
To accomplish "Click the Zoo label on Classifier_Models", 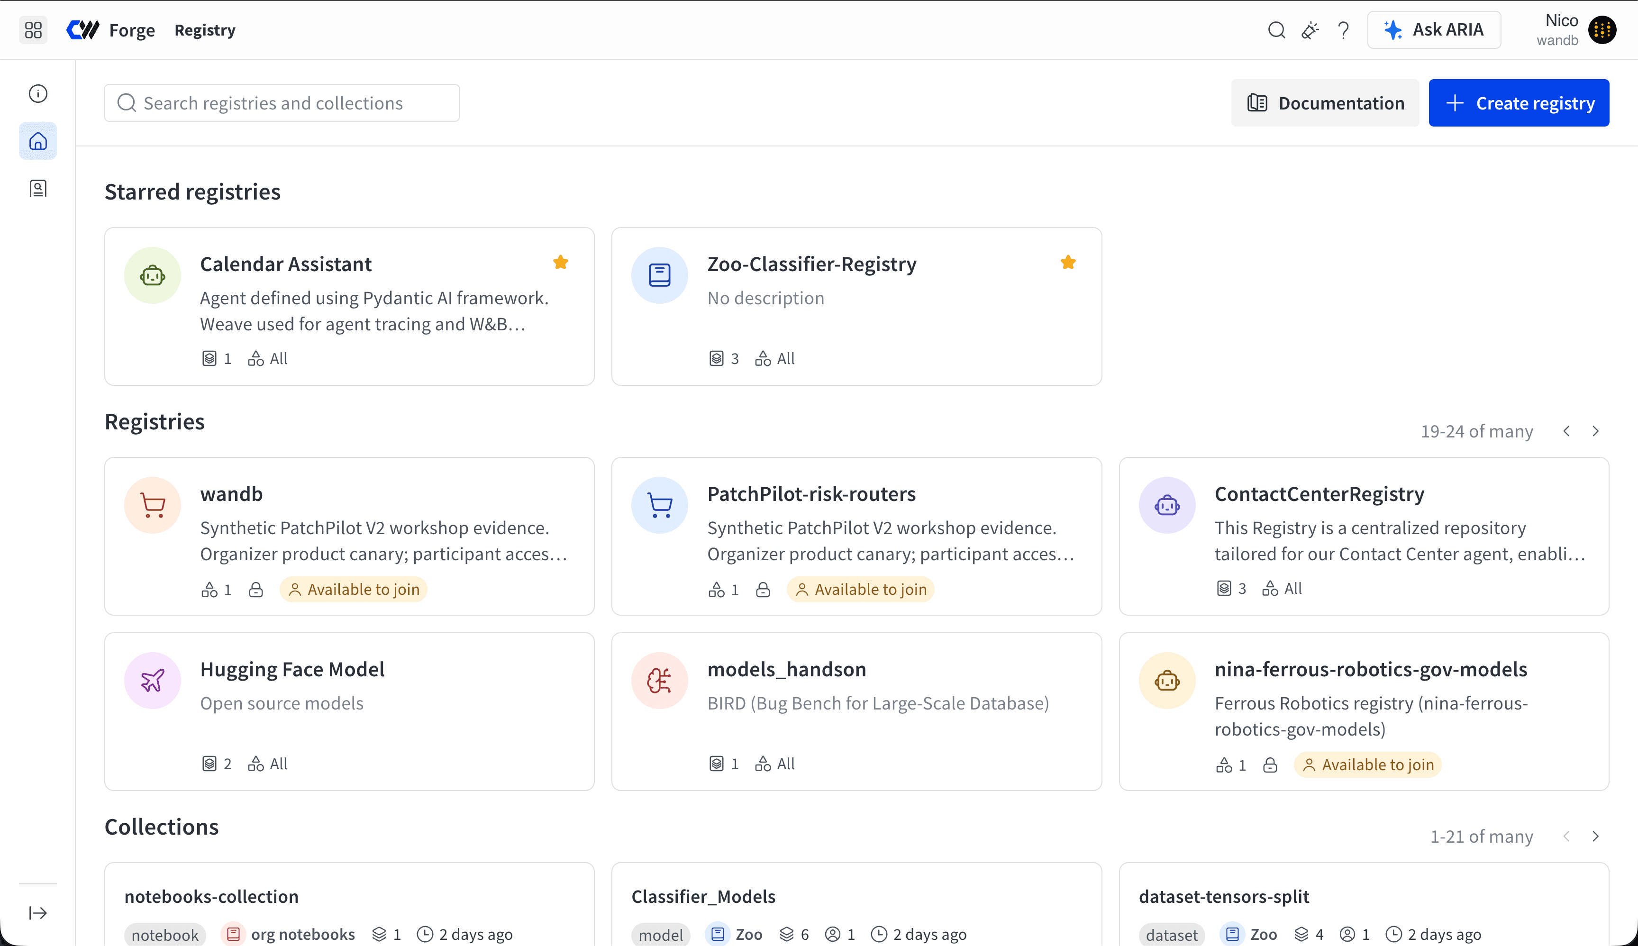I will pyautogui.click(x=749, y=934).
